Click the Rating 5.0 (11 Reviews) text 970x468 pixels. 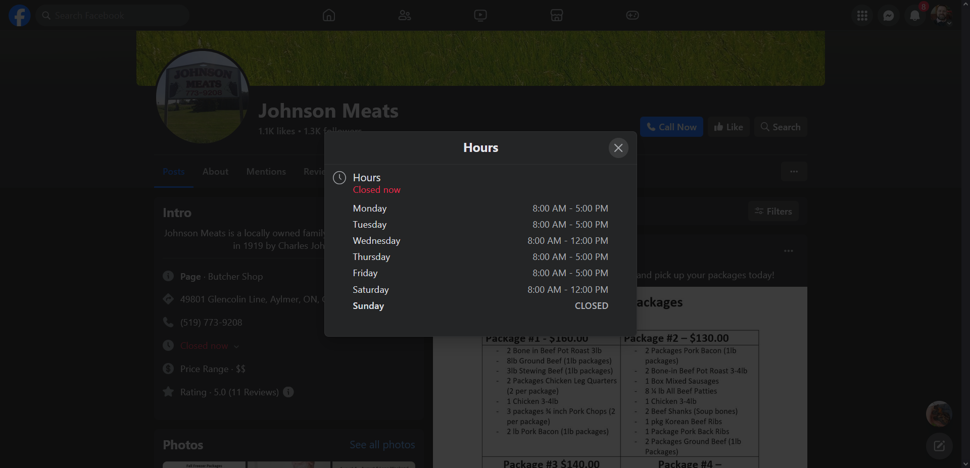(x=229, y=392)
